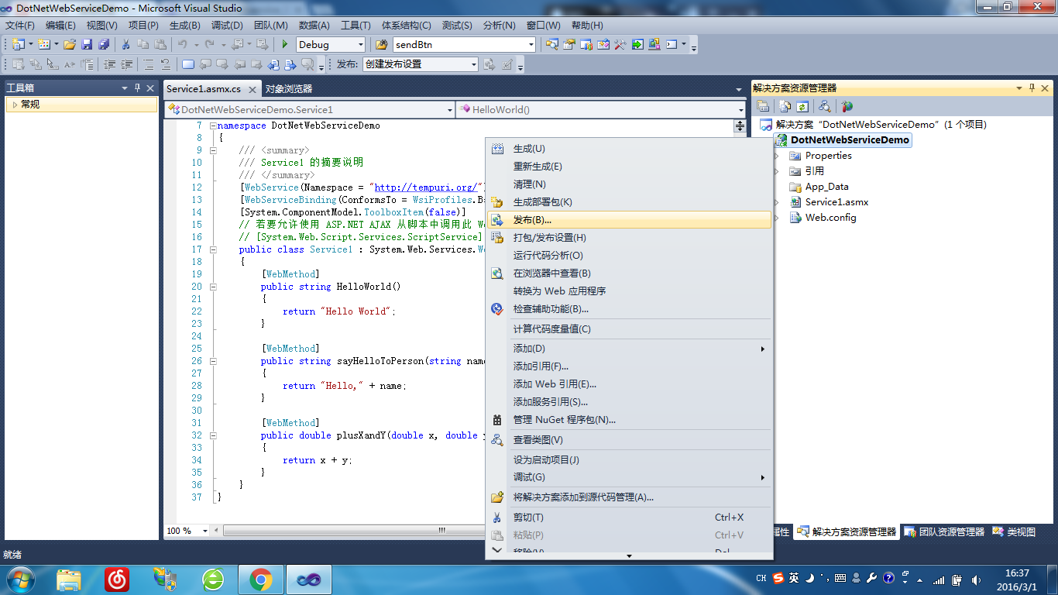Open the NetEase Cloud Music taskbar icon

117,580
